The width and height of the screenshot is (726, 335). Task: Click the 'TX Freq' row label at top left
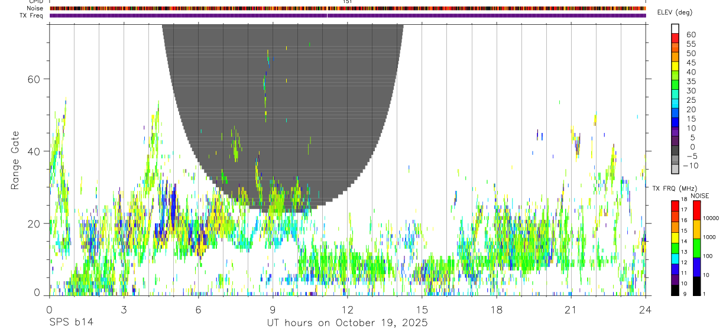32,15
